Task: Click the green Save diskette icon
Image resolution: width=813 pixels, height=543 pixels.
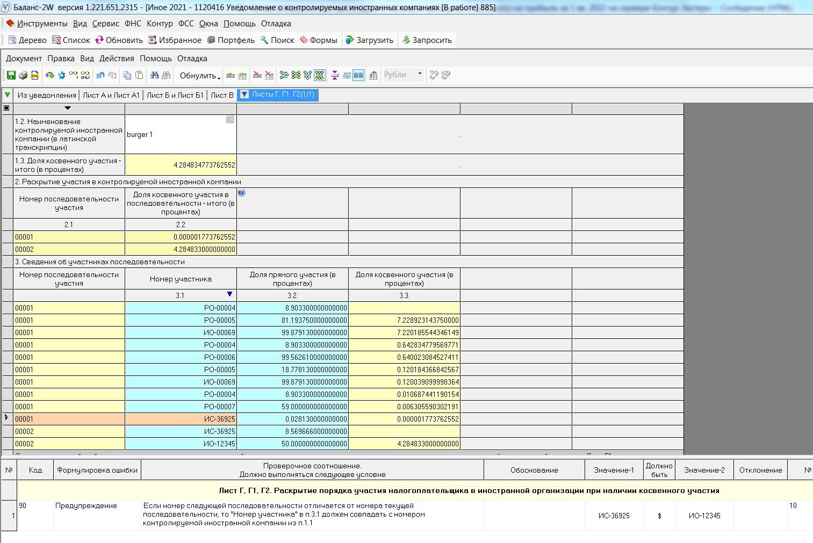Action: pyautogui.click(x=11, y=75)
